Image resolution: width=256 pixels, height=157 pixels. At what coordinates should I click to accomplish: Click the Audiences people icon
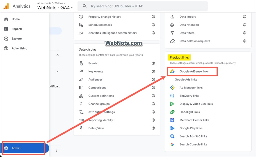click(81, 79)
